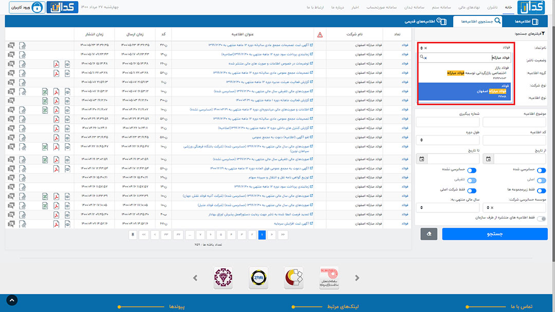
Task: Click eraser reset-filters button
Action: (429, 234)
